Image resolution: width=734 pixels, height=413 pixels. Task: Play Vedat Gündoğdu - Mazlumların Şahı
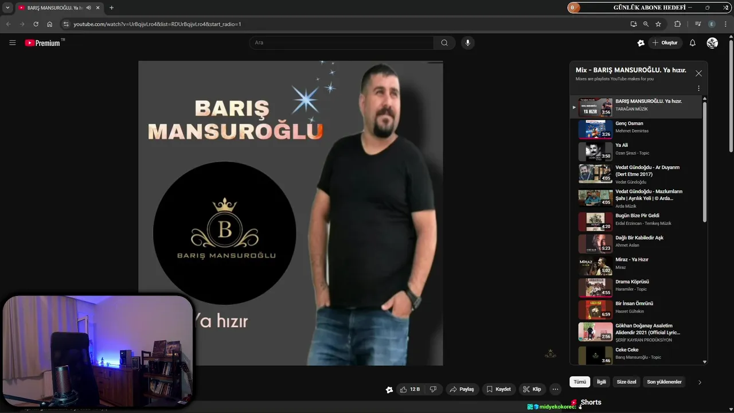(636, 198)
